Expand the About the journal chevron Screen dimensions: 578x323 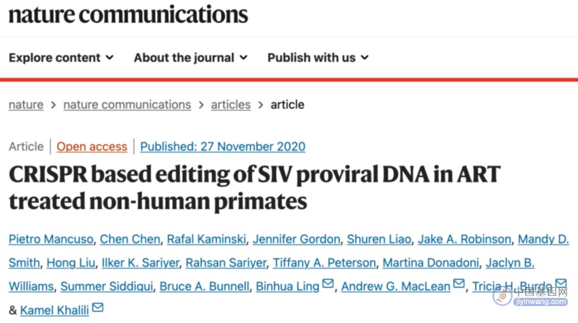pos(243,58)
